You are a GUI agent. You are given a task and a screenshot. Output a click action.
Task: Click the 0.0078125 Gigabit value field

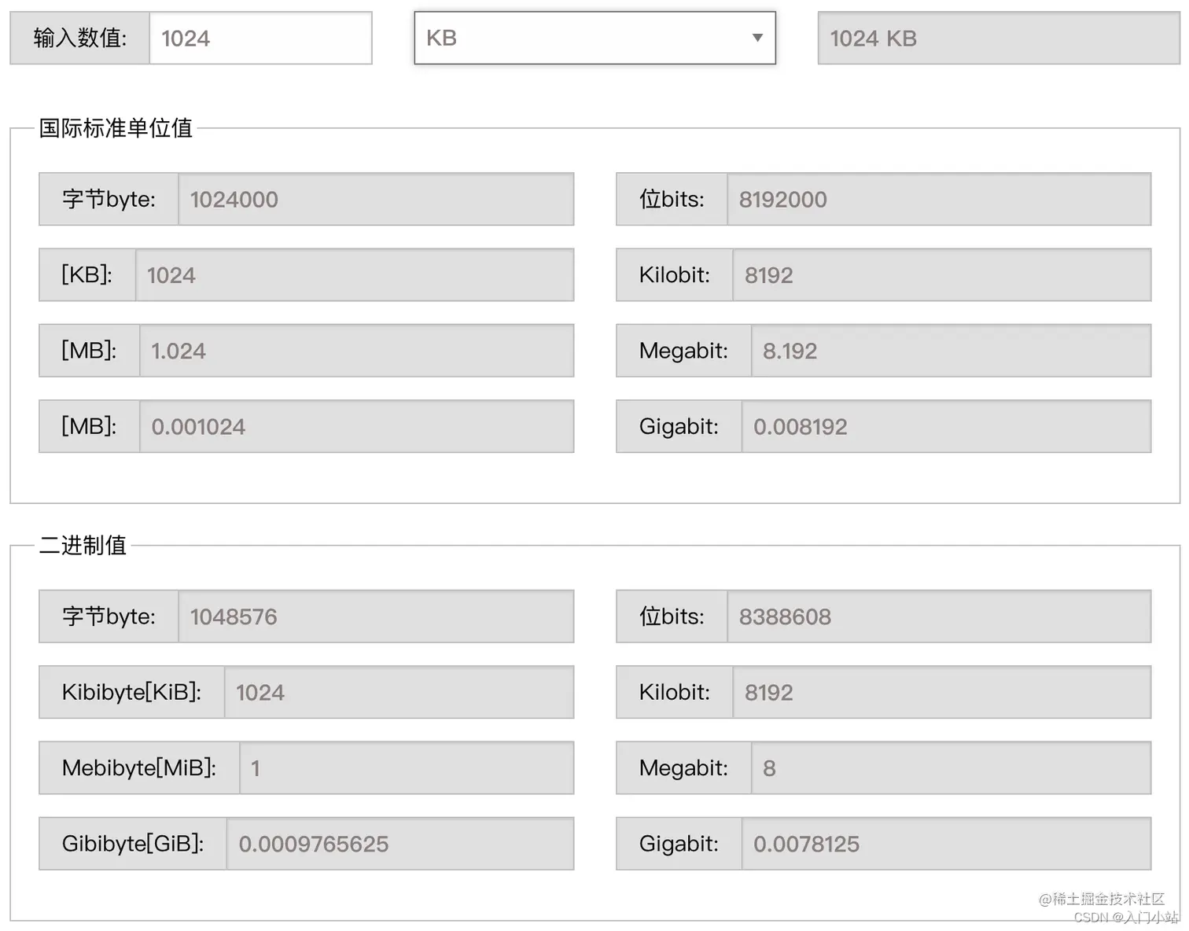946,844
